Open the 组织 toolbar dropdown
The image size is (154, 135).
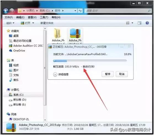pos(10,23)
